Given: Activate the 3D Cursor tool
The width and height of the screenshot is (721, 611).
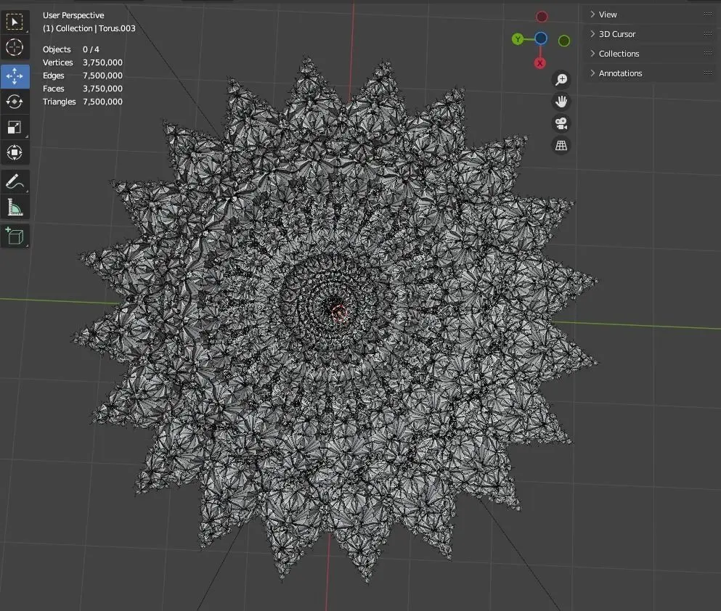Looking at the screenshot, I should [15, 47].
